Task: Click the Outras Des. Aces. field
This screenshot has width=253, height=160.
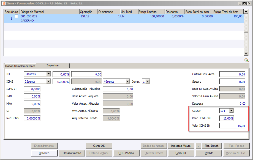Action: (232, 74)
